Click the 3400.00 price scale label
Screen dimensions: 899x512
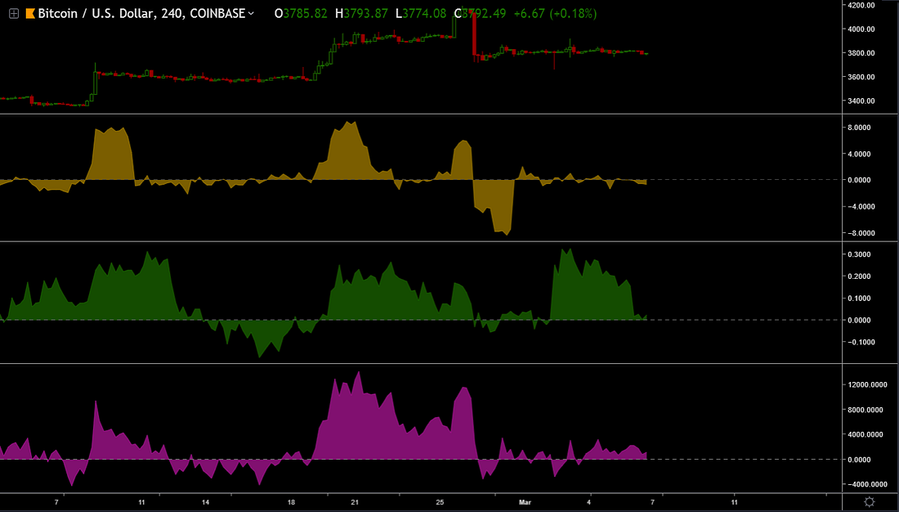coord(861,101)
